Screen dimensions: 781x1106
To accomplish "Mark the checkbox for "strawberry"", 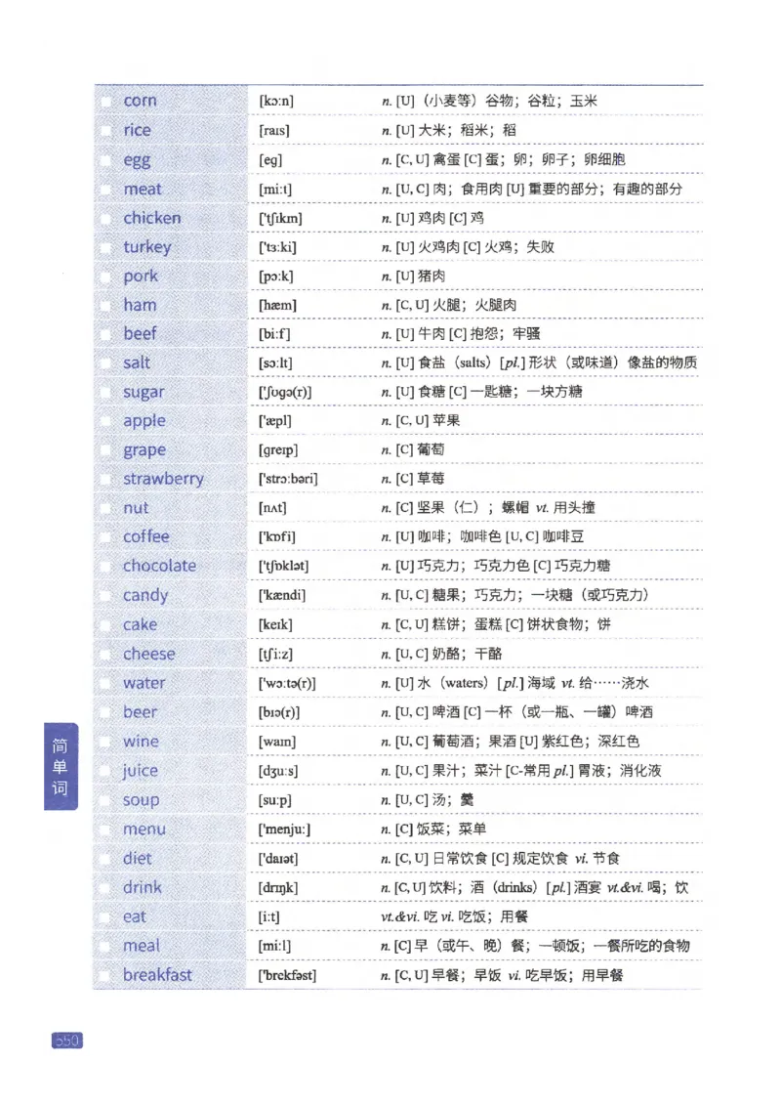I will 105,479.
